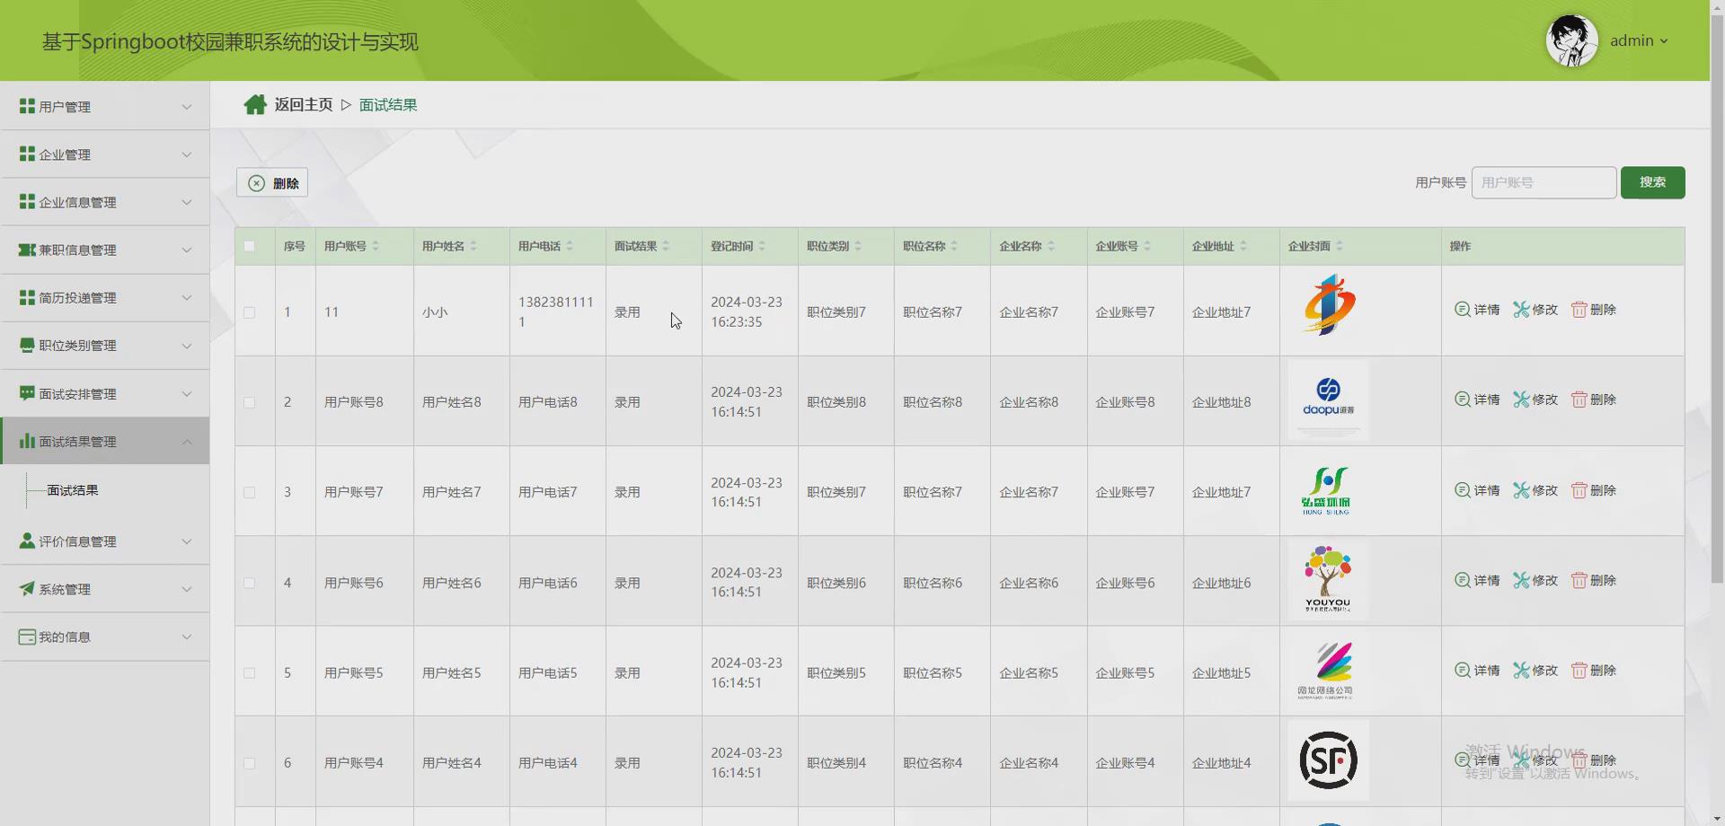Click the SF company logo thumbnail
The height and width of the screenshot is (826, 1725).
click(x=1328, y=760)
